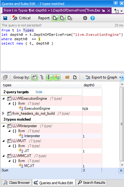Click the '25 ms' execution time label

[x=119, y=25]
